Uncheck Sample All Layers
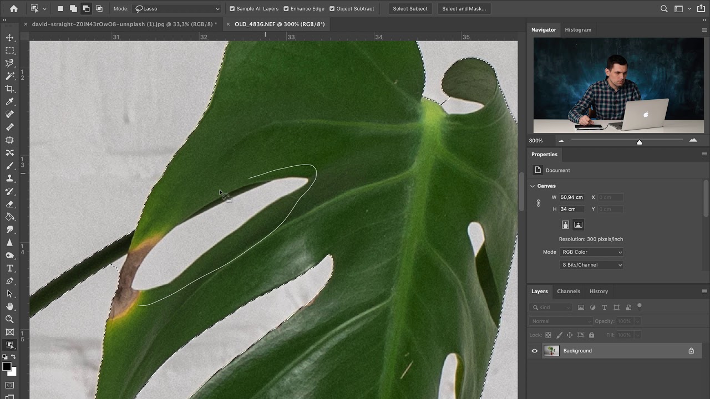The height and width of the screenshot is (399, 710). point(232,9)
